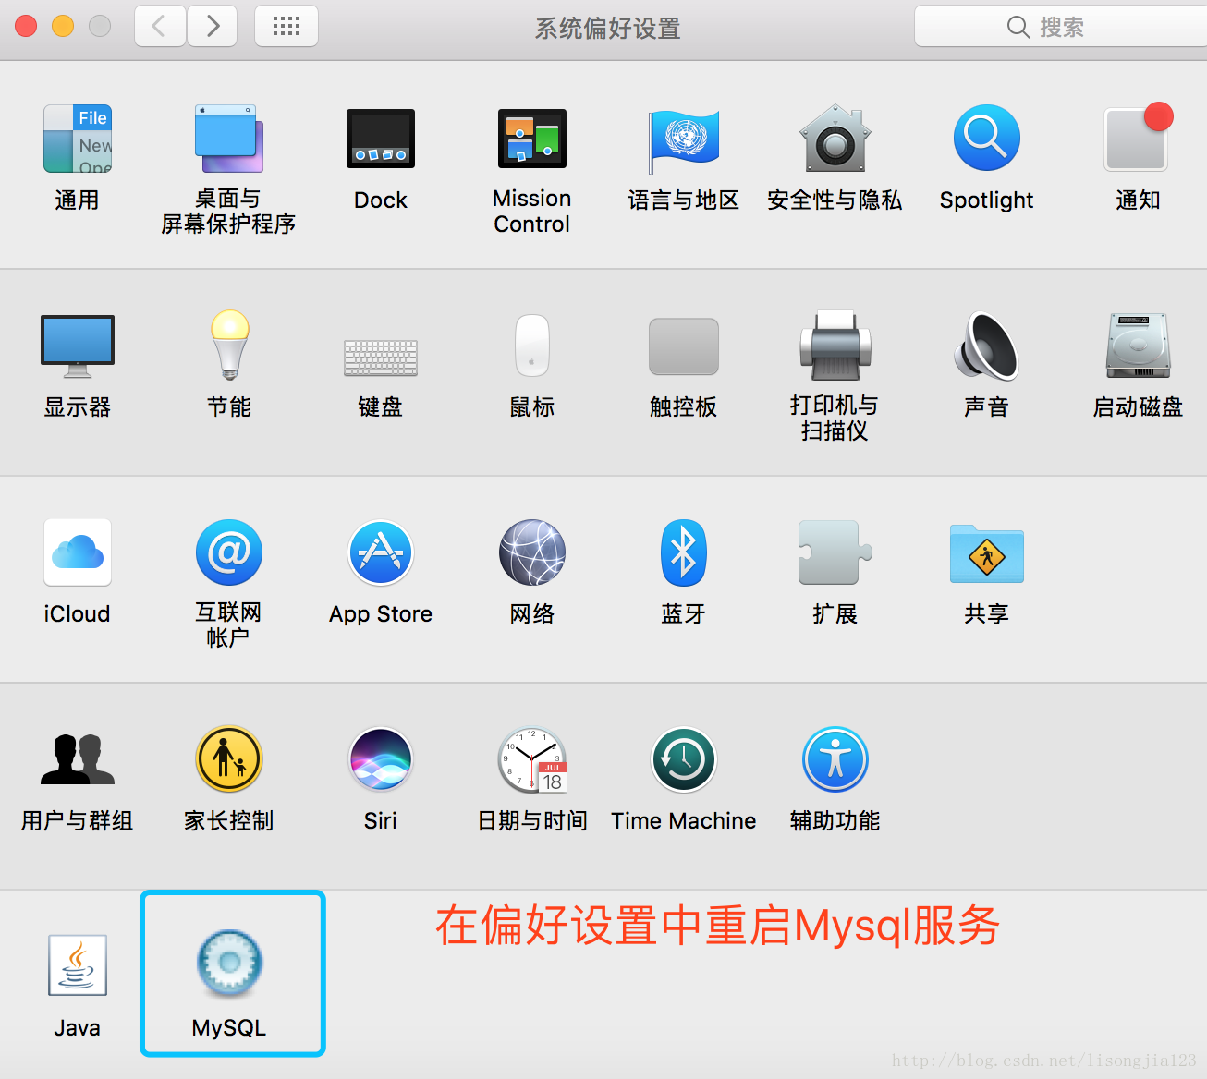Open Mission Control preferences
Screen dimensions: 1207x1079
[531, 139]
